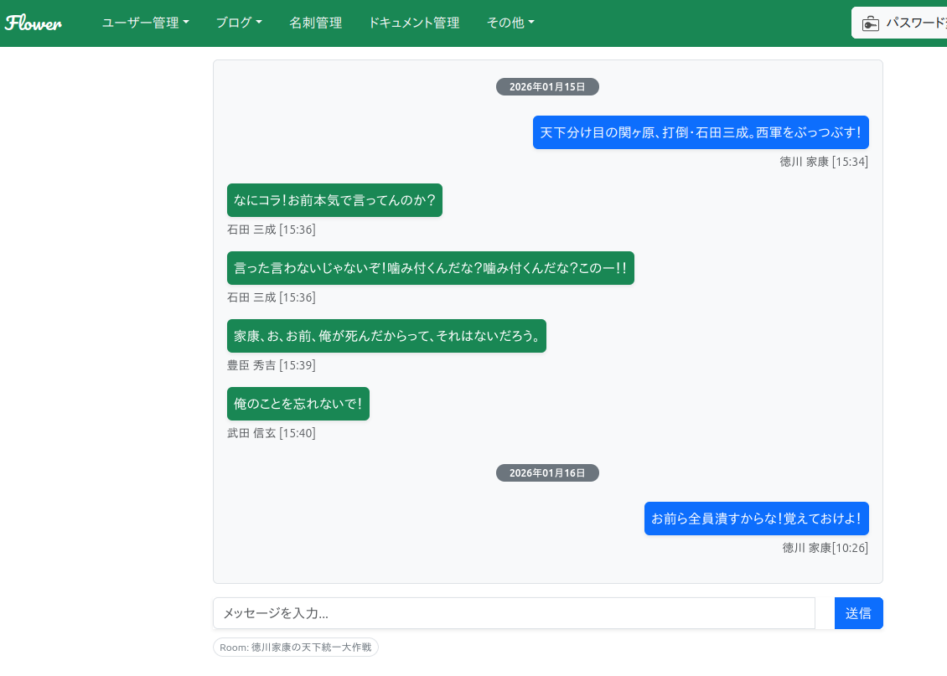Viewport: 947px width, 676px height.
Task: Open ドキュメント管理 in navbar
Action: 414,23
